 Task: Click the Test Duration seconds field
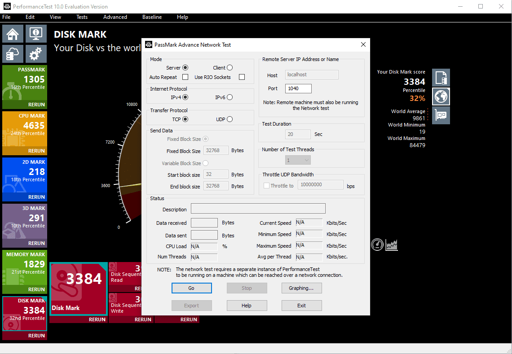coord(298,134)
